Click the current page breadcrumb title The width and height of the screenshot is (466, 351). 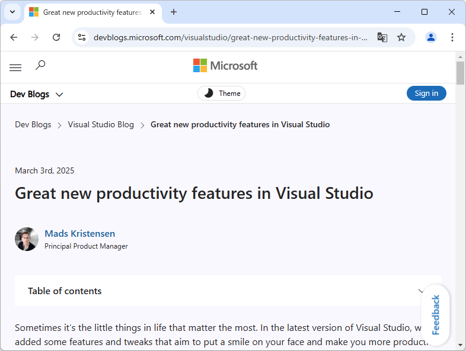point(240,125)
